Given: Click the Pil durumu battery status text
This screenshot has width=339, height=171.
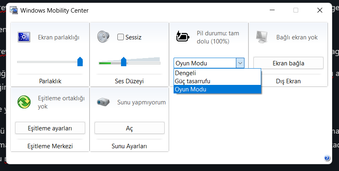Looking at the screenshot, I should click(x=218, y=37).
